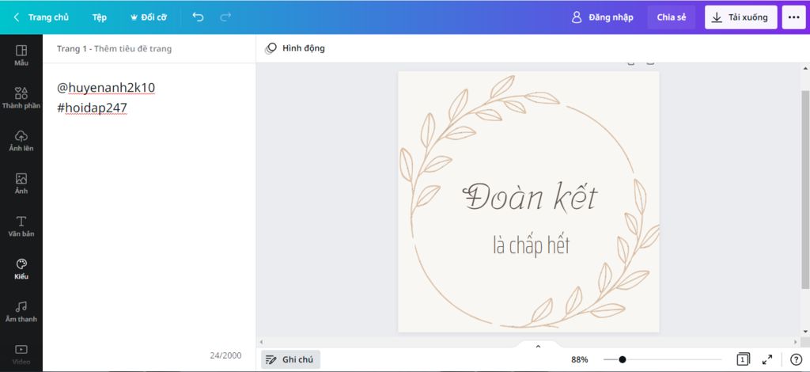Viewport: 810px width, 372px height.
Task: Click the horizontal scroll right arrow
Action: click(797, 341)
